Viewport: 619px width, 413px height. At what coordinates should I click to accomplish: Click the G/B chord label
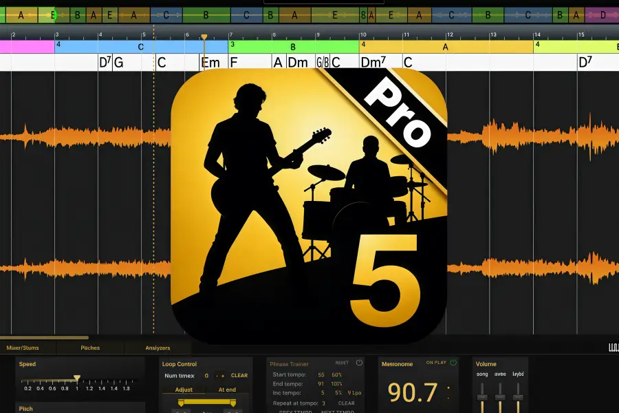[x=323, y=62]
